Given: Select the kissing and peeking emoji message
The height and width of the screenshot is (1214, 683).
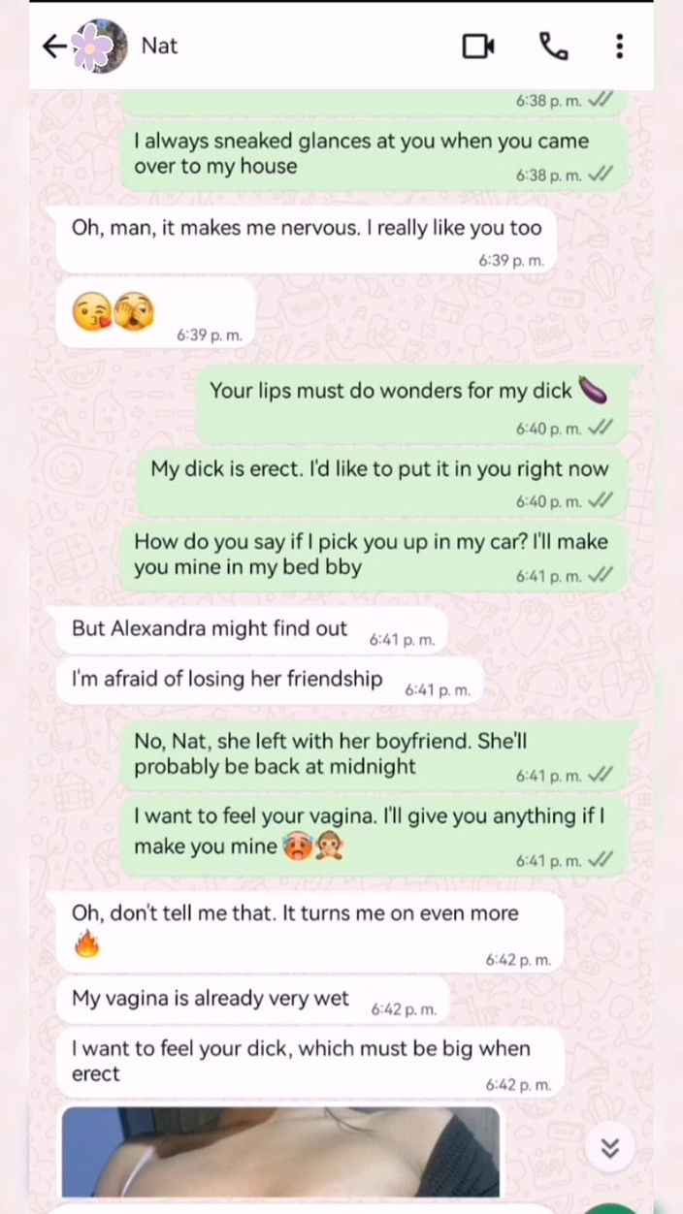Looking at the screenshot, I should tap(156, 314).
